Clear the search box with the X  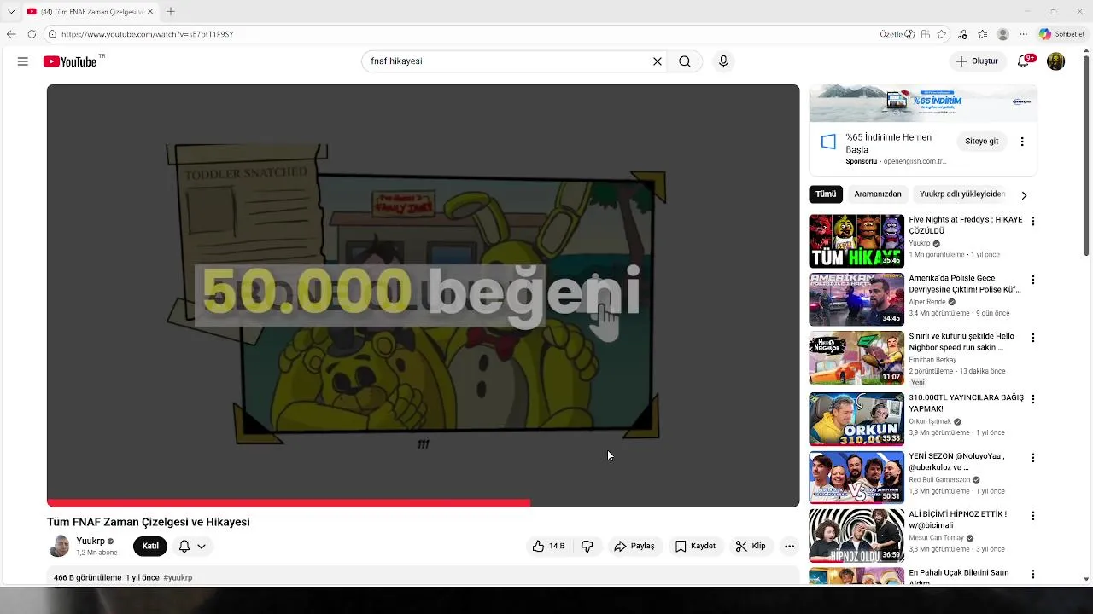[x=658, y=61]
